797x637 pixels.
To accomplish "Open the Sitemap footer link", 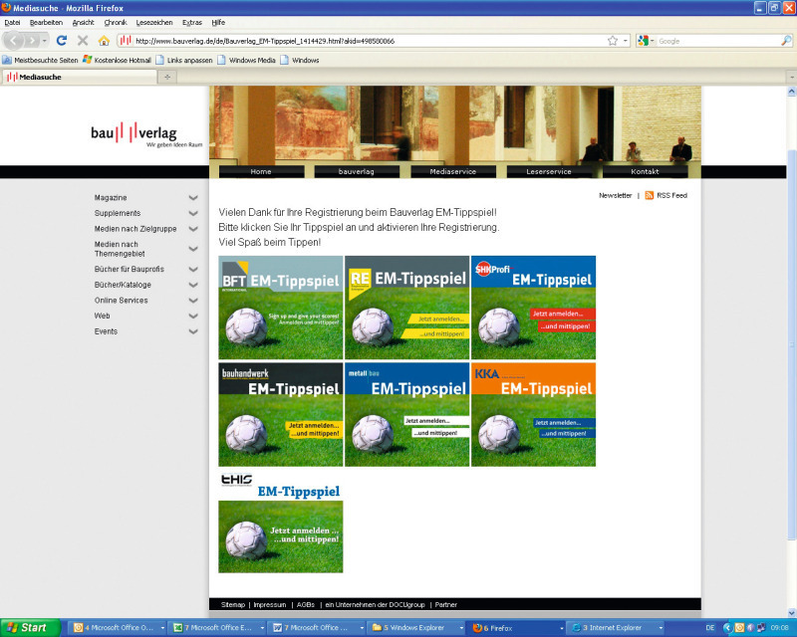I will (x=233, y=604).
